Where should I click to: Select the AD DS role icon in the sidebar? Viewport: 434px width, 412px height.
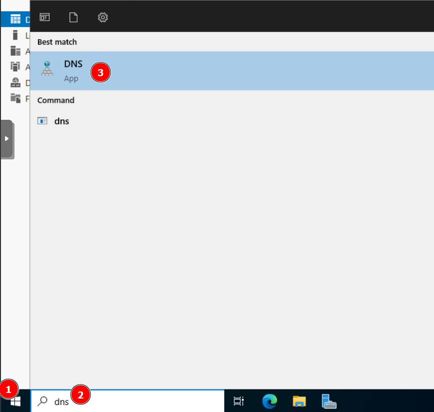15,66
